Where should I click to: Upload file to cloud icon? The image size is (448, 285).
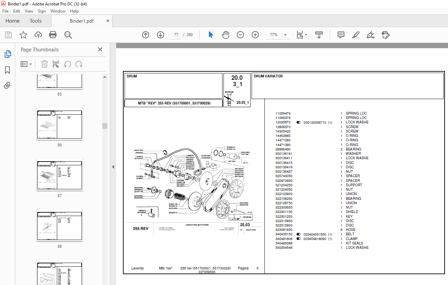pyautogui.click(x=38, y=35)
